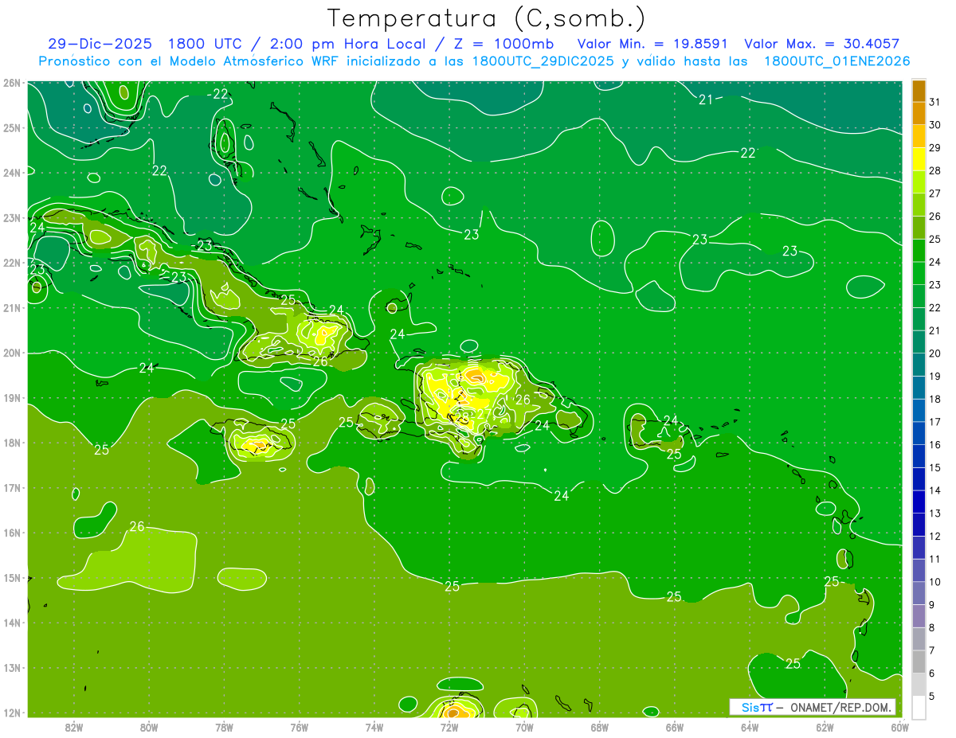Click the "Z = 1000mb" level text
The height and width of the screenshot is (738, 956).
tap(502, 44)
